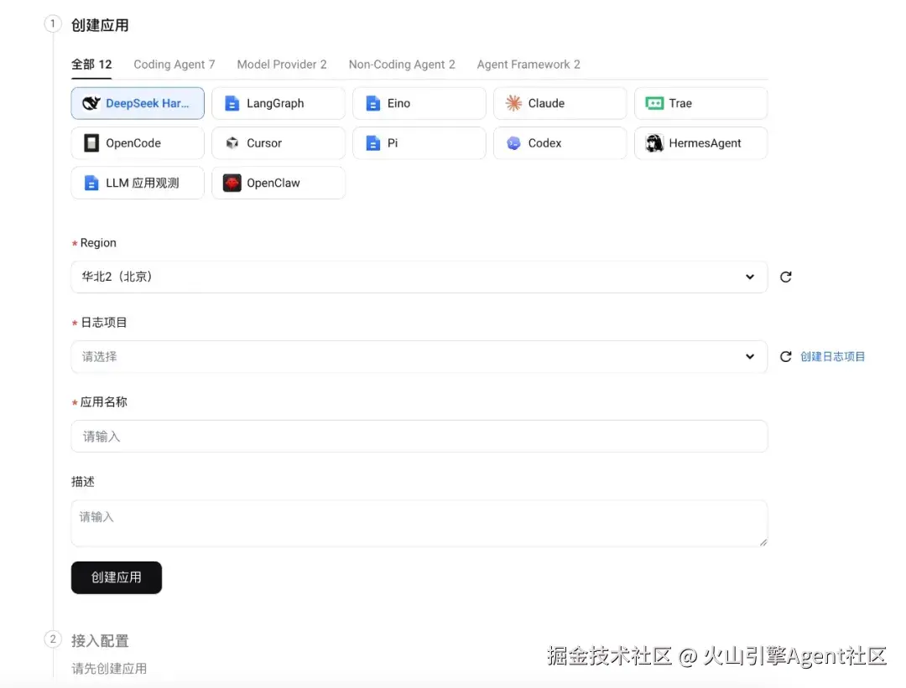Open the Model Provider 2 tab
Screen dimensions: 906x688
(x=281, y=65)
